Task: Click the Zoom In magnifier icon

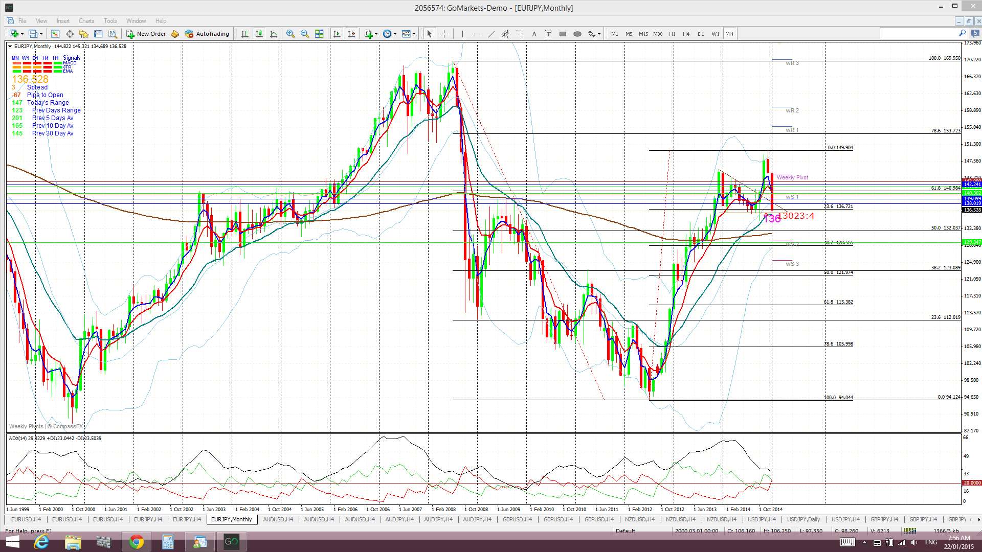Action: pos(291,34)
